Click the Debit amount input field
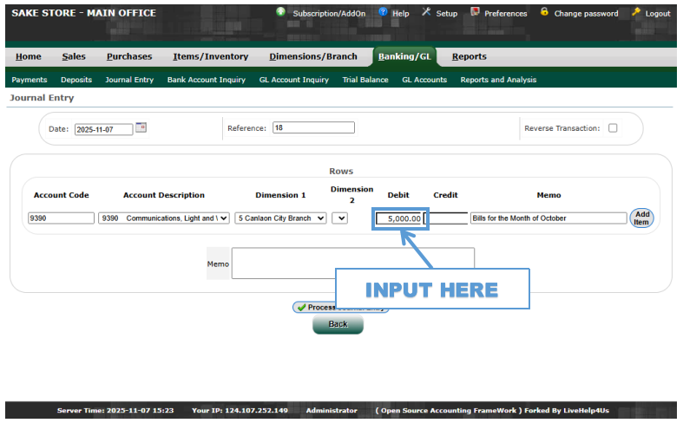This screenshot has height=423, width=683. pos(399,218)
